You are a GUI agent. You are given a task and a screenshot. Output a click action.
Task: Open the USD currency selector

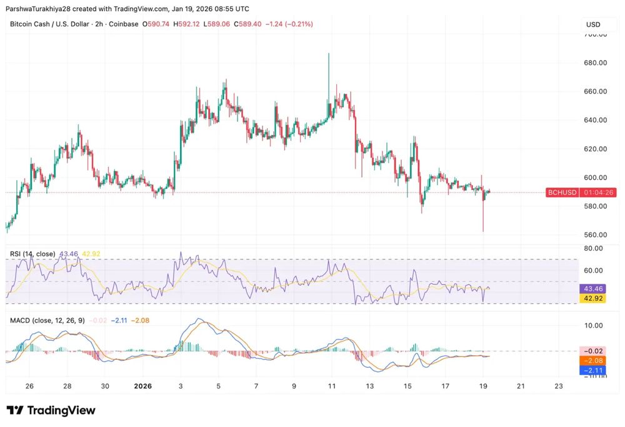tap(594, 24)
